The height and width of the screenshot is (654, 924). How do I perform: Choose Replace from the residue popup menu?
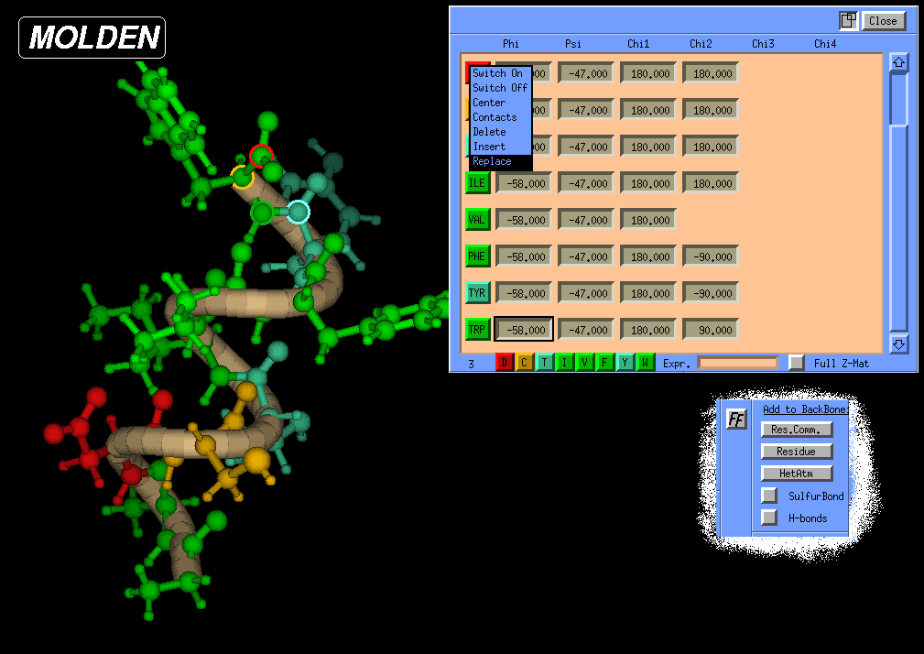point(493,161)
